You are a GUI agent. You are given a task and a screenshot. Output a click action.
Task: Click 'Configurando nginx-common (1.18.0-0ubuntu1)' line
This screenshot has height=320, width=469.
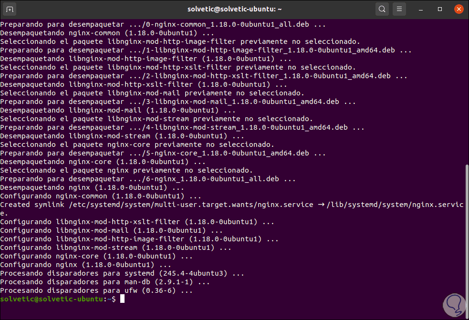tap(101, 196)
